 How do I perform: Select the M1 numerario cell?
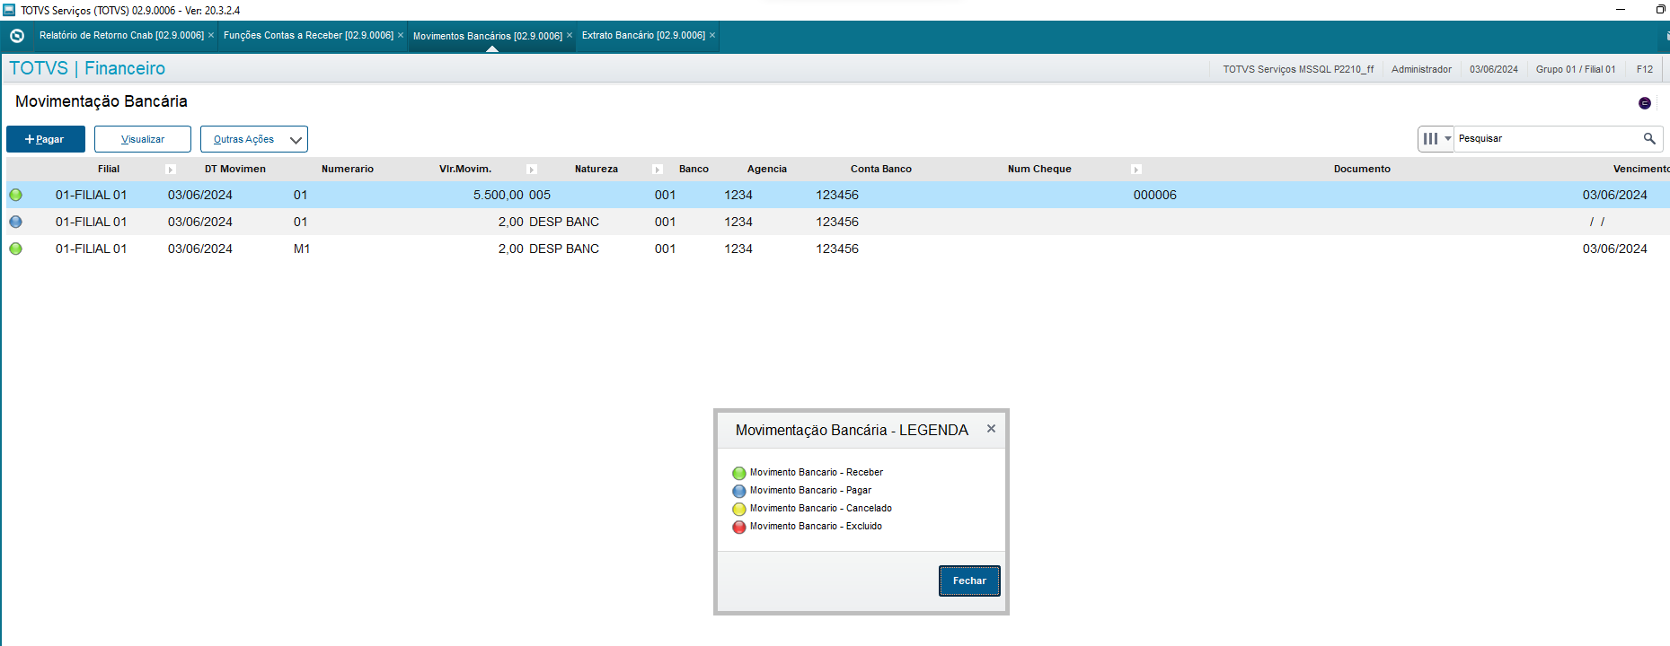tap(302, 249)
